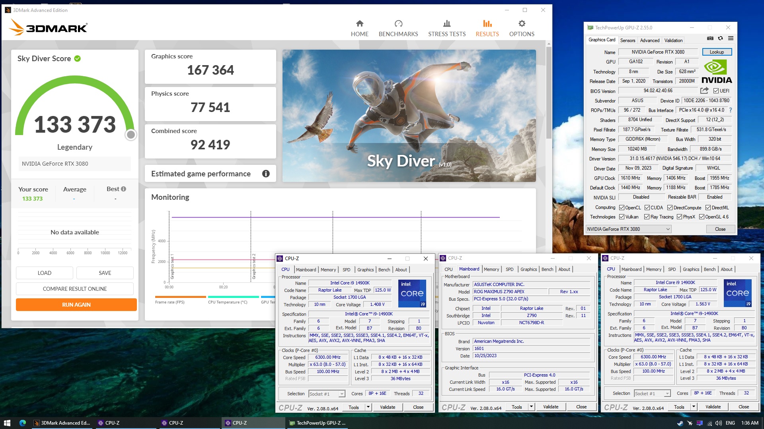
Task: Open the GPU selection dropdown in GPU-Z
Action: (629, 229)
